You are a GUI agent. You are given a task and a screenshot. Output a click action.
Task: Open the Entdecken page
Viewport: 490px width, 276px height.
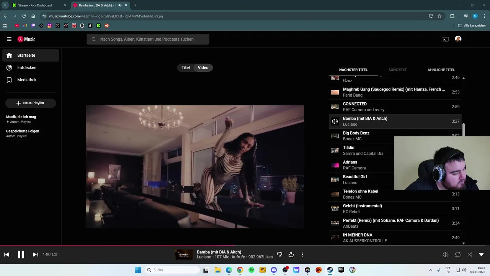click(31, 67)
